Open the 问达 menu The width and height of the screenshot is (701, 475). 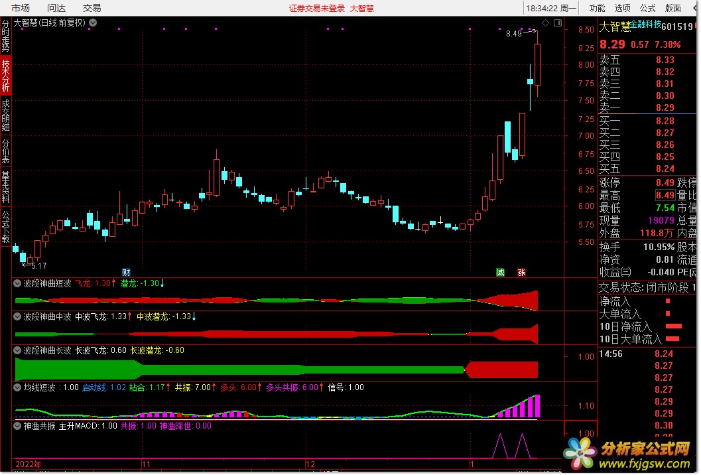tap(56, 8)
